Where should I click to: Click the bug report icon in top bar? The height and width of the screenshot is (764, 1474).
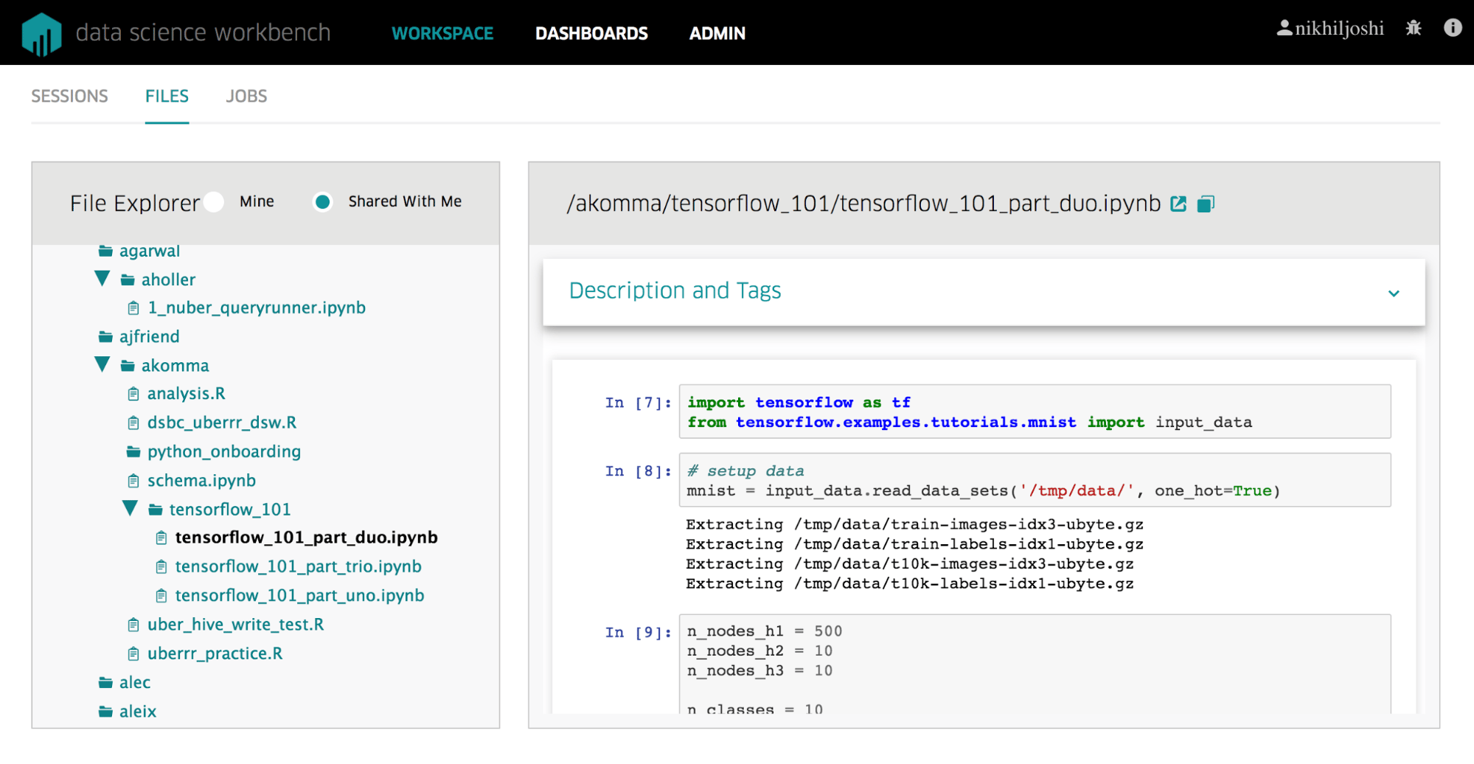1414,28
